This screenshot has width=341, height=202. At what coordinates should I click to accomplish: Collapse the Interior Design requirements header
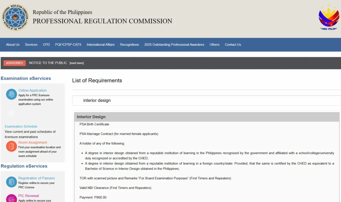click(206, 117)
